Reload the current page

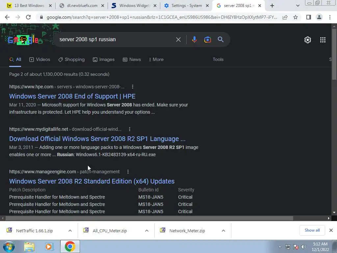28,17
